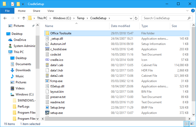Open the Home ribbon tab
Image resolution: width=196 pixels, height=127 pixels.
pos(22,11)
